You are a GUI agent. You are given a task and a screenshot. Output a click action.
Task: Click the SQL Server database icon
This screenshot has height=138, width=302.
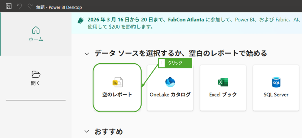(276, 82)
